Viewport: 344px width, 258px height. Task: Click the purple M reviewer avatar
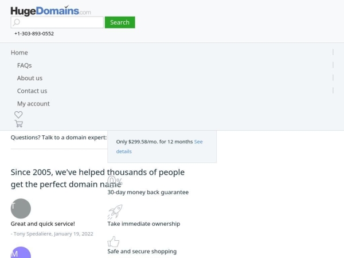[21, 252]
